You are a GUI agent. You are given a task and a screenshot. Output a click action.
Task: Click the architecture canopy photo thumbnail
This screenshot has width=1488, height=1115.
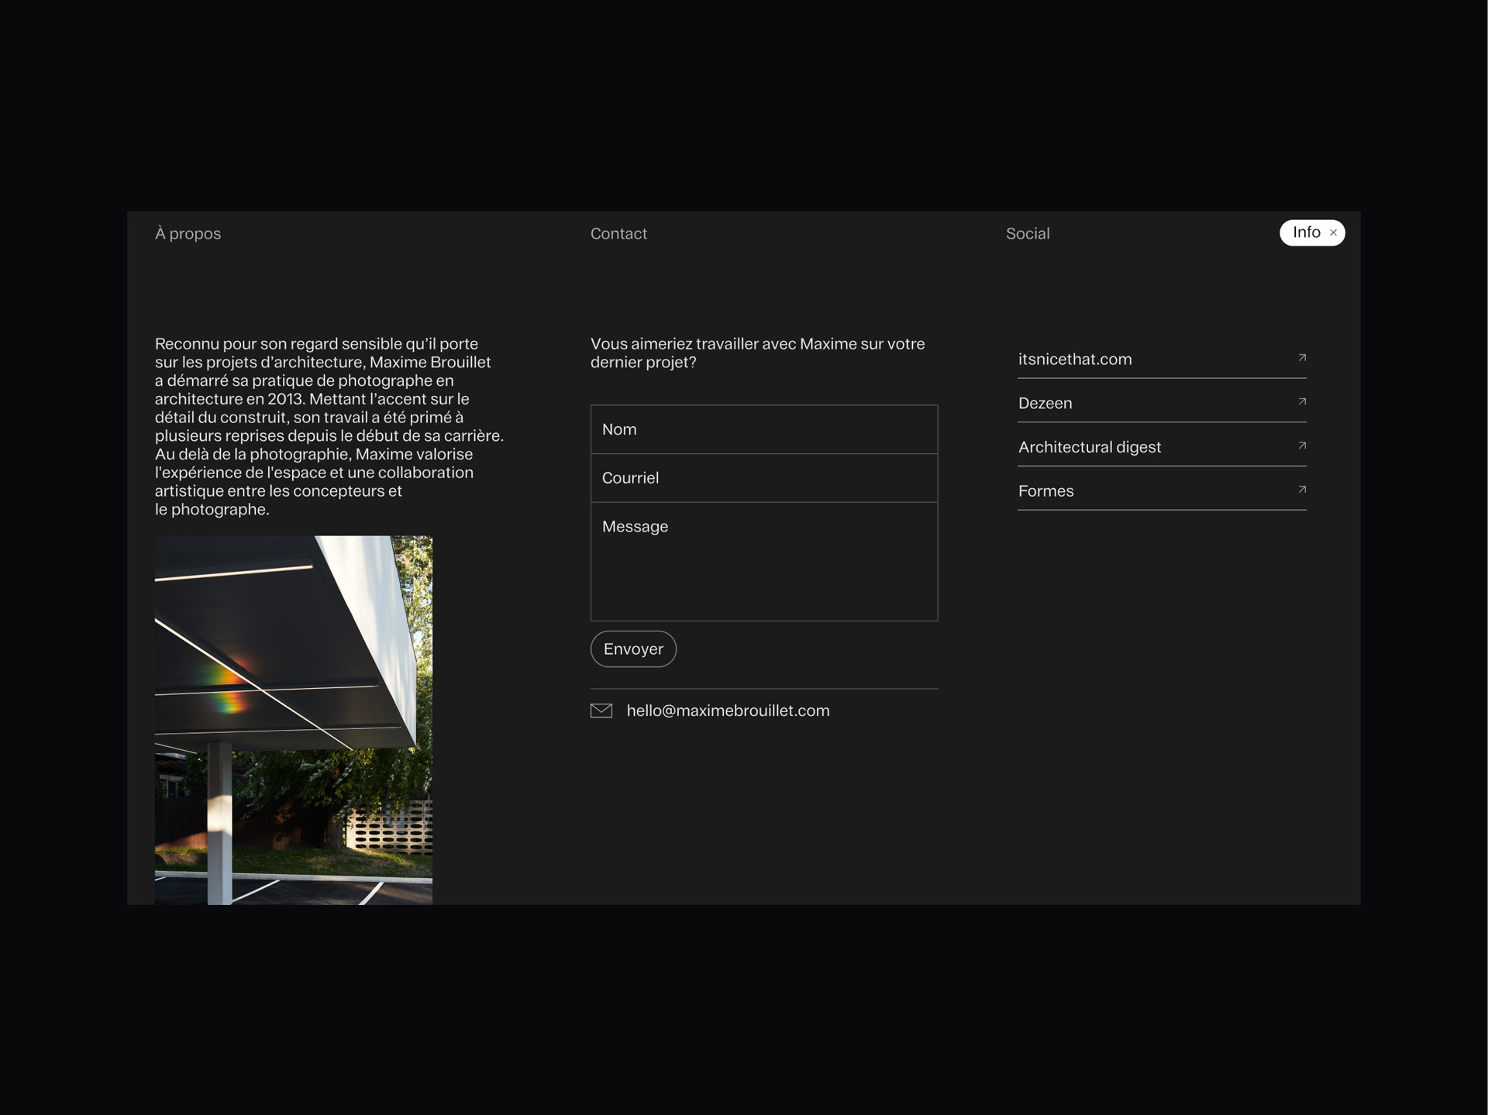[294, 720]
